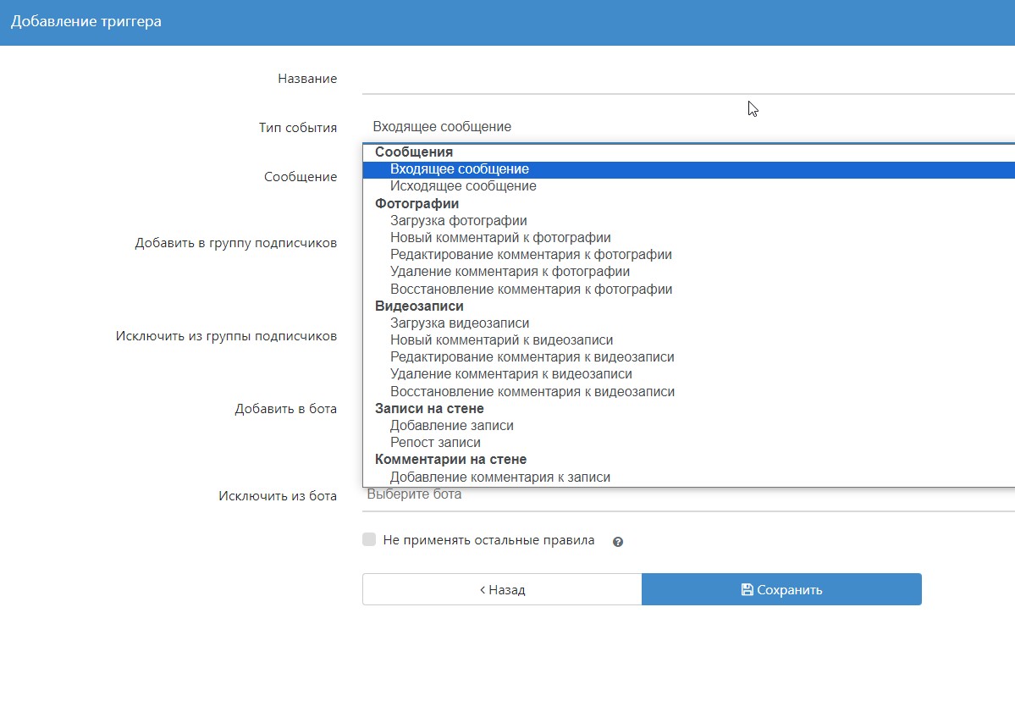Click the 'Назад' back button
1015x712 pixels.
click(x=502, y=590)
